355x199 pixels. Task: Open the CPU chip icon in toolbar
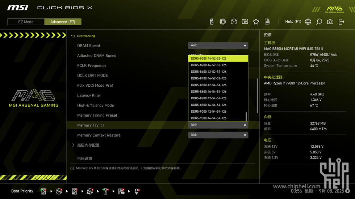coord(222,22)
